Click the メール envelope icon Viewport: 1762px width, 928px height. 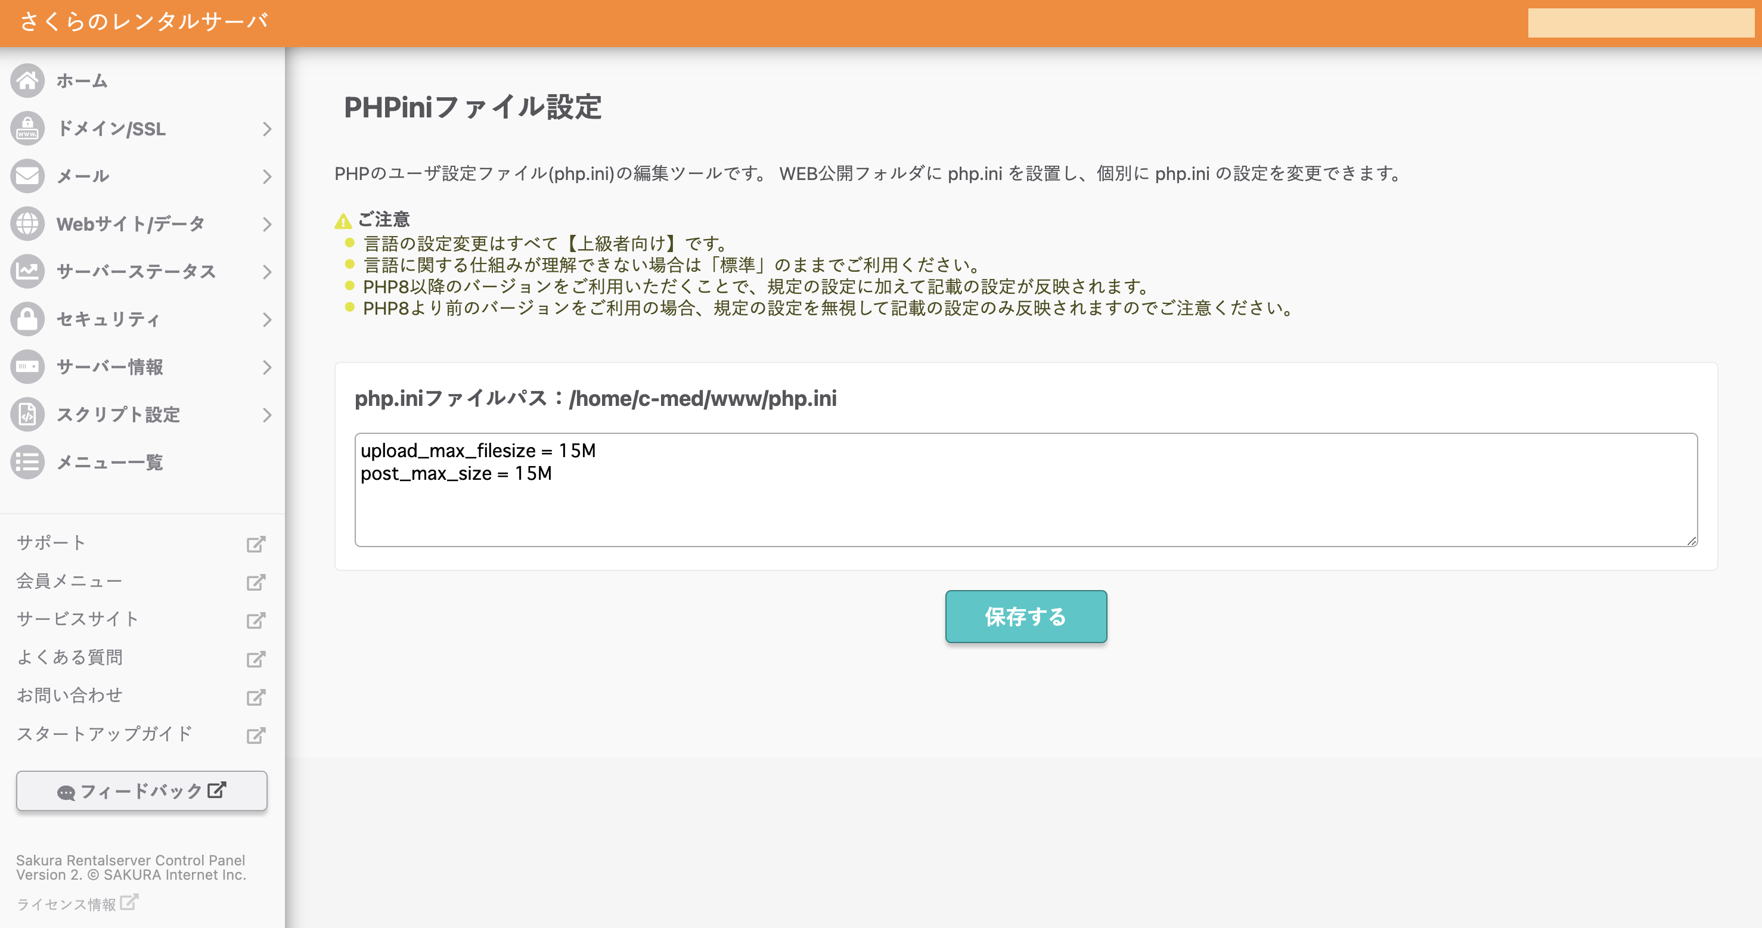pyautogui.click(x=27, y=176)
